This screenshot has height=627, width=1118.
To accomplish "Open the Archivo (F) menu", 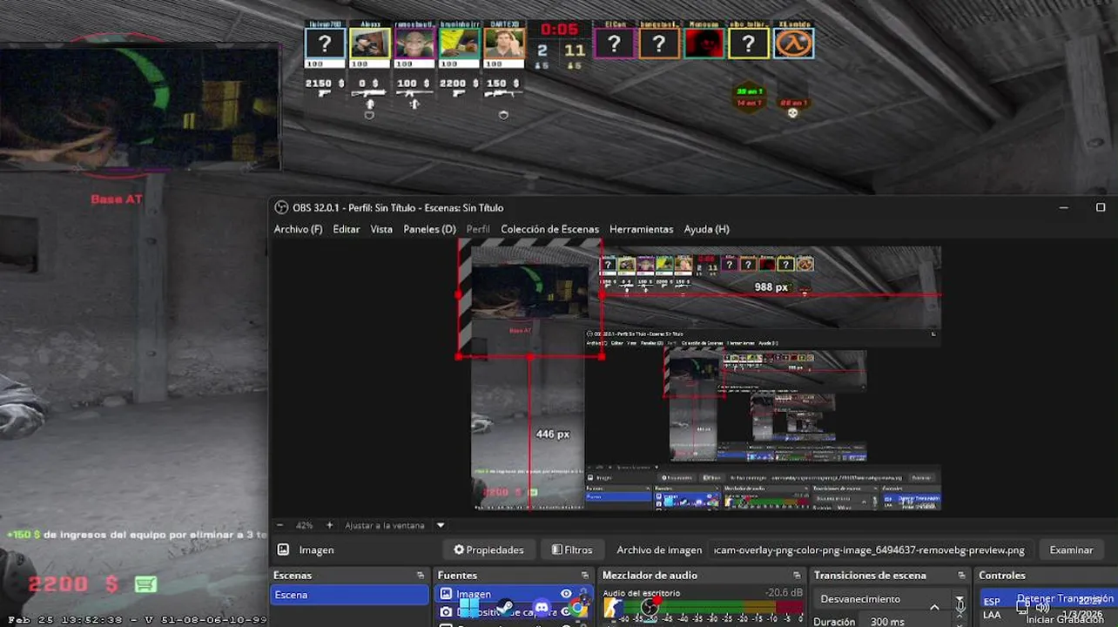I will pos(298,229).
